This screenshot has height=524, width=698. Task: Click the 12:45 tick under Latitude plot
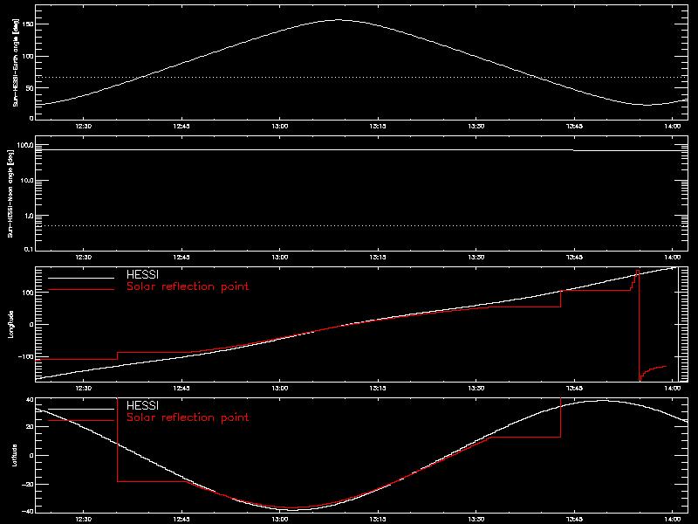pos(181,519)
